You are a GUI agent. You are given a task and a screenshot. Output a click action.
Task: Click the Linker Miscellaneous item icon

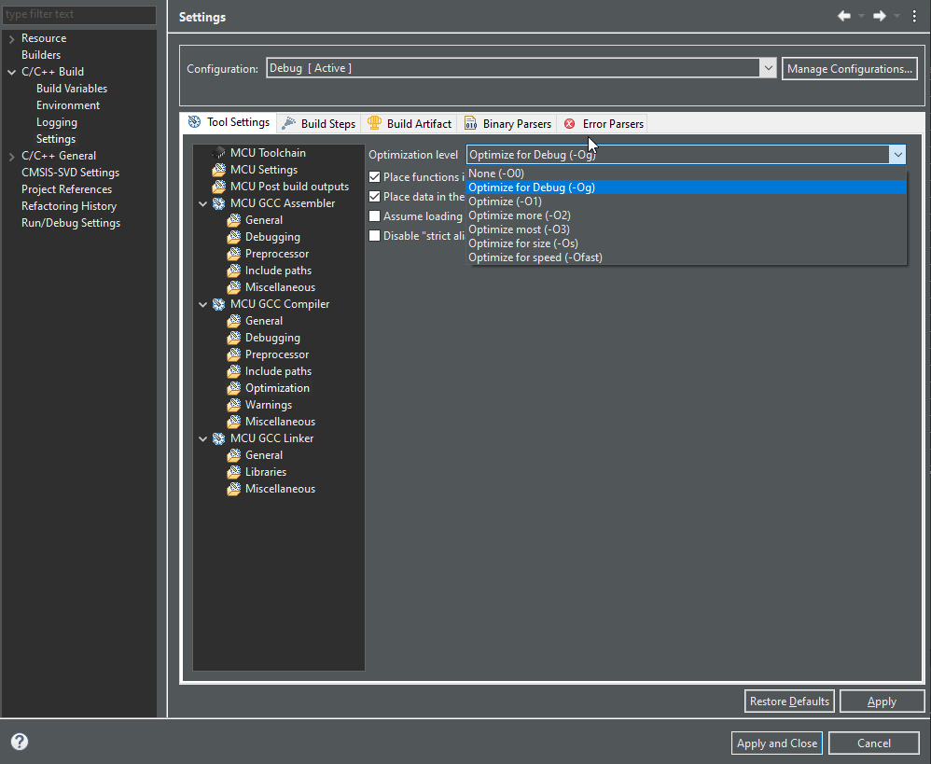point(234,489)
